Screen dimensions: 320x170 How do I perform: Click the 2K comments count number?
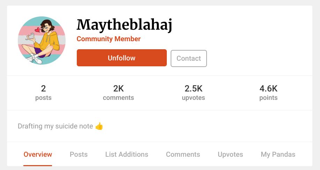tap(118, 89)
